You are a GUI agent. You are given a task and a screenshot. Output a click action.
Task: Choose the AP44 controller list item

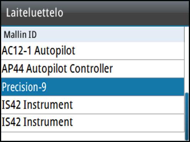point(93,69)
